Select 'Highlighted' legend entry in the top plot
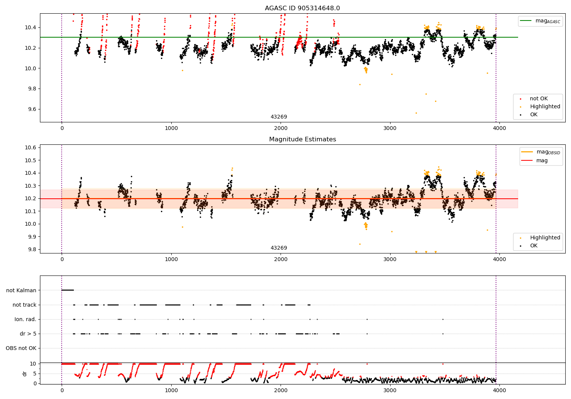 click(545, 107)
